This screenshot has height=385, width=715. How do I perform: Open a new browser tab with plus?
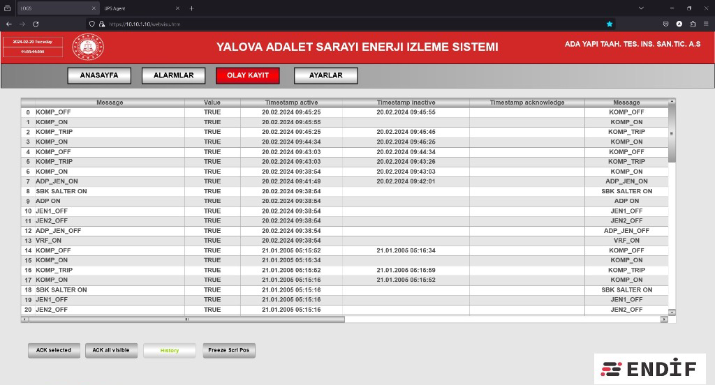point(191,8)
